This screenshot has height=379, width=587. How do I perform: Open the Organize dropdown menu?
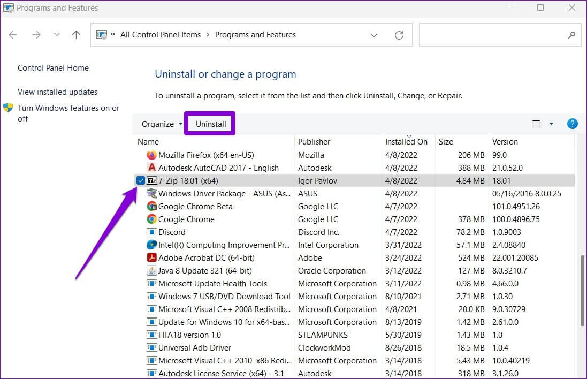[162, 124]
